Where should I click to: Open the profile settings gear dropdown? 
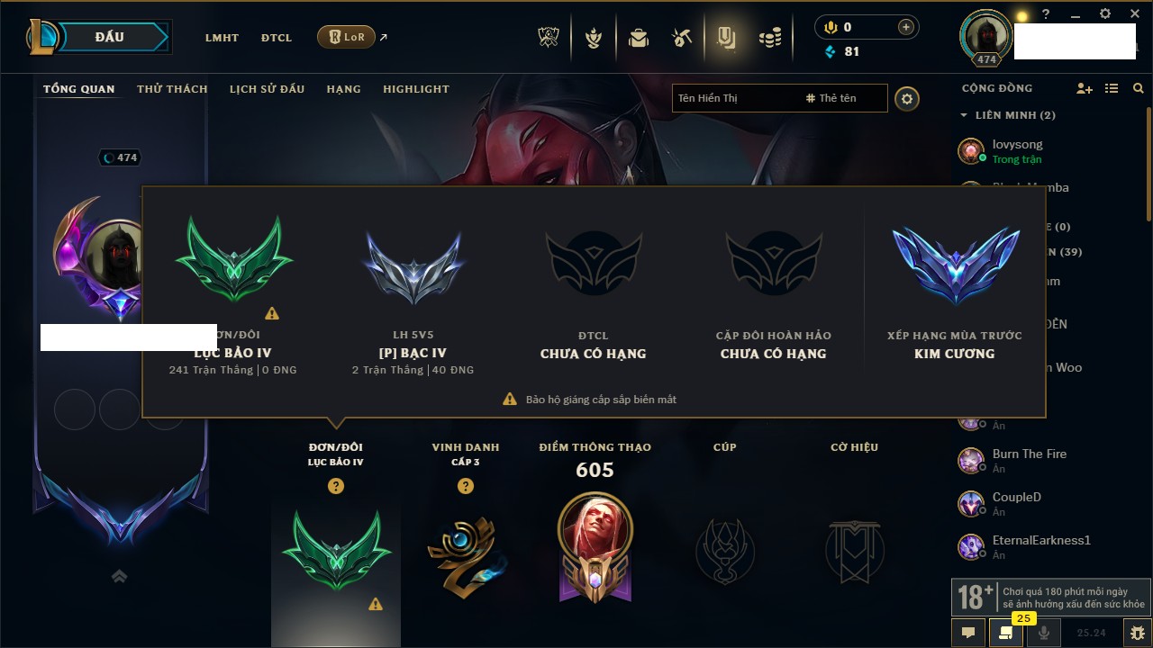[907, 99]
